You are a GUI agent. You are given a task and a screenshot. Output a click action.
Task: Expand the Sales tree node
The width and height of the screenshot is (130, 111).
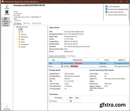(17, 39)
